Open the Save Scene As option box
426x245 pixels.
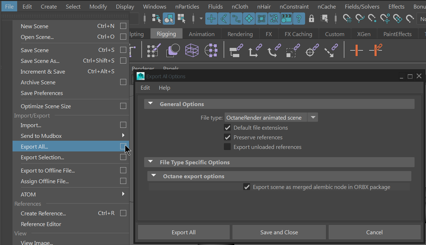click(123, 60)
